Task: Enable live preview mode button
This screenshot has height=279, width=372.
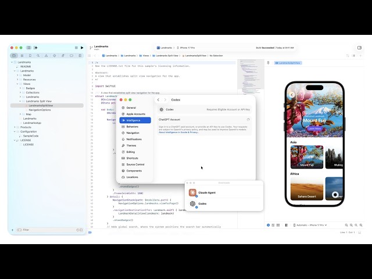Action: click(x=268, y=225)
